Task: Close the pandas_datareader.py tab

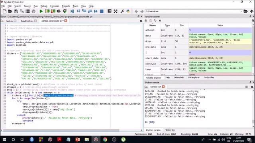Action: [66, 21]
